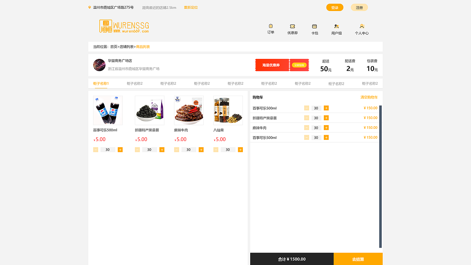Viewport: 471px width, 265px height.
Task: Click ¥5.00 price under 八仙果
Action: pos(220,139)
